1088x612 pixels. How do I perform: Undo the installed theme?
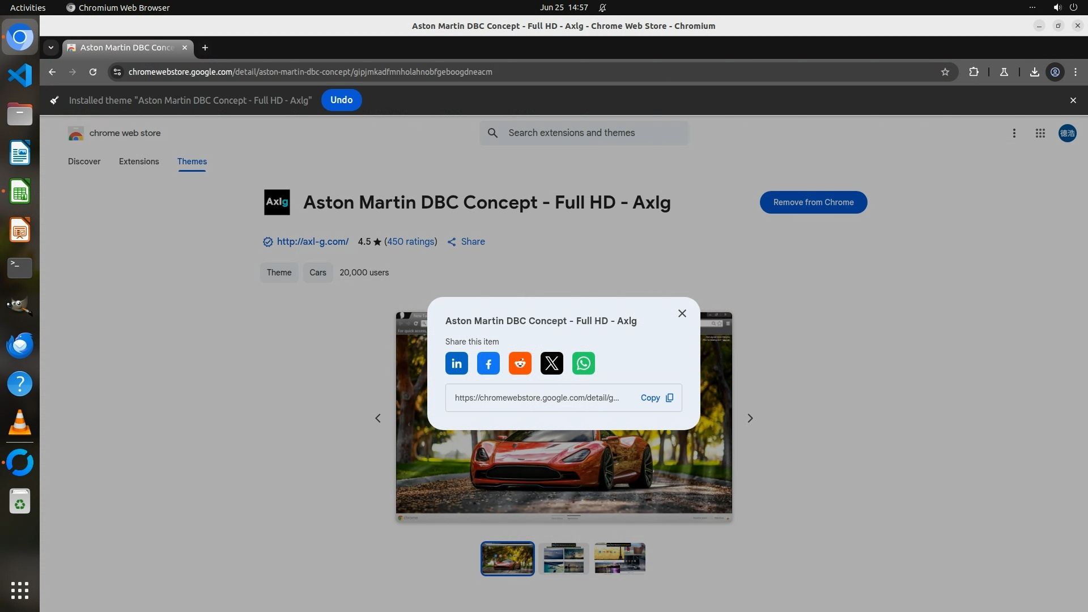[341, 100]
